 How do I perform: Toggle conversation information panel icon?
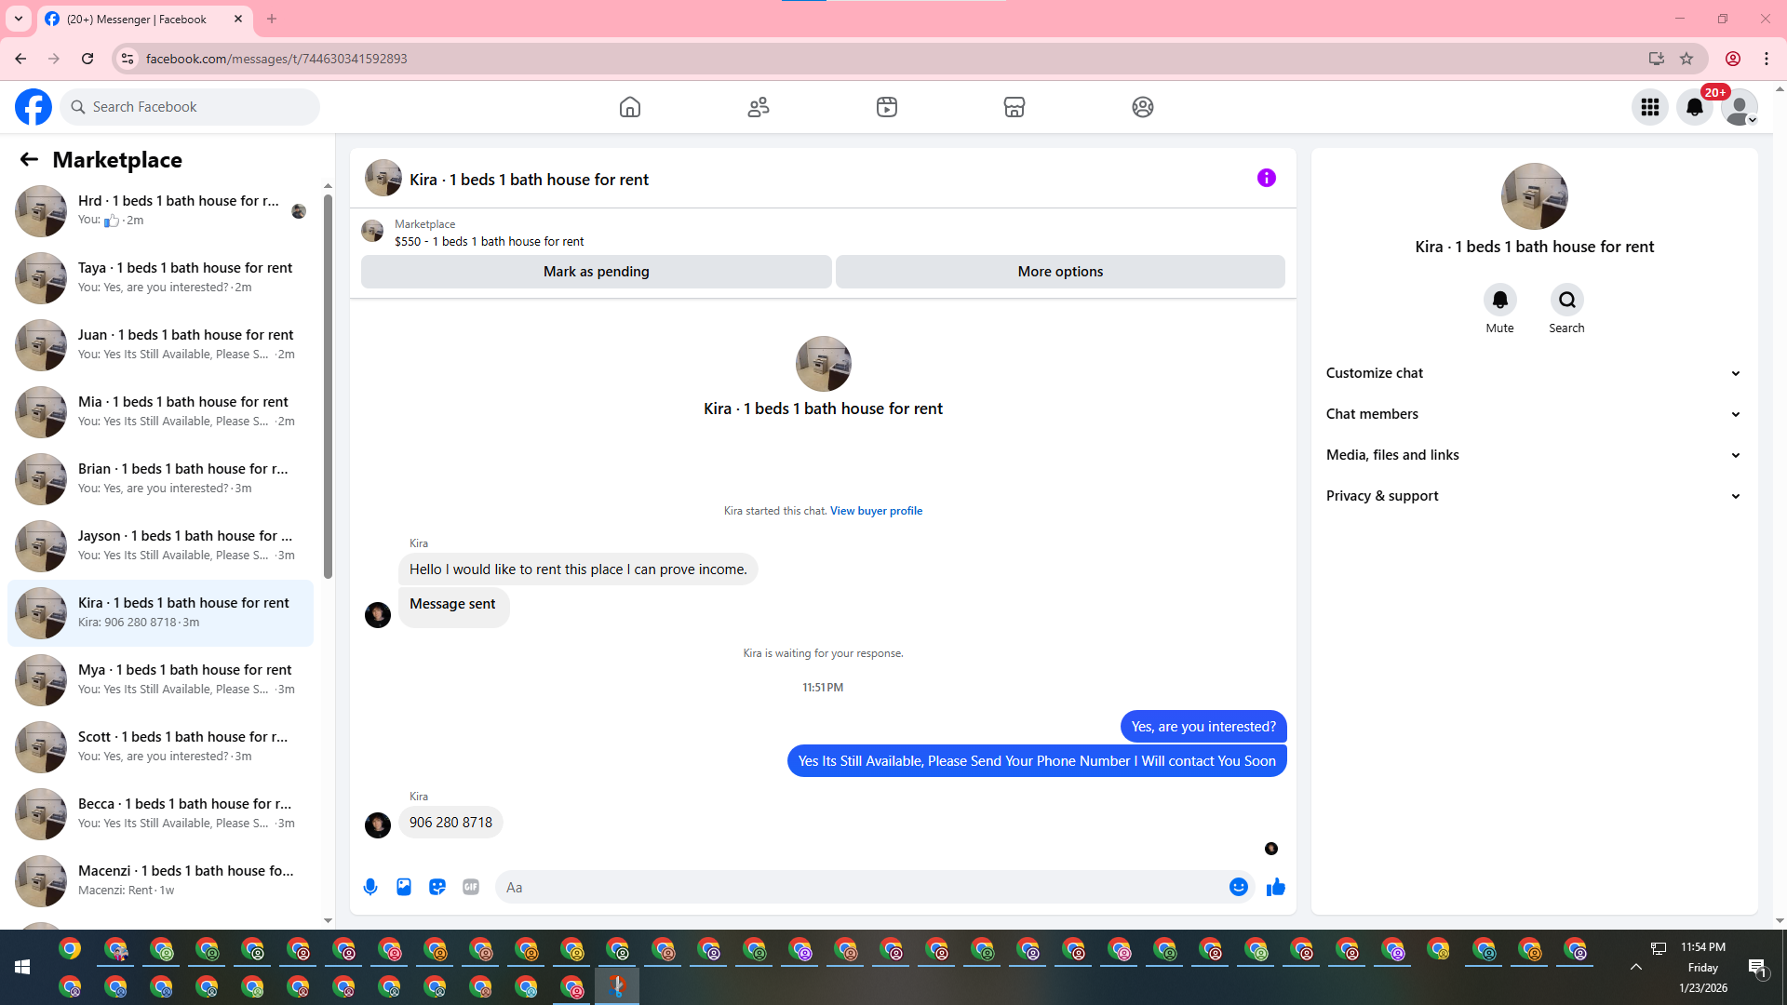(x=1267, y=178)
